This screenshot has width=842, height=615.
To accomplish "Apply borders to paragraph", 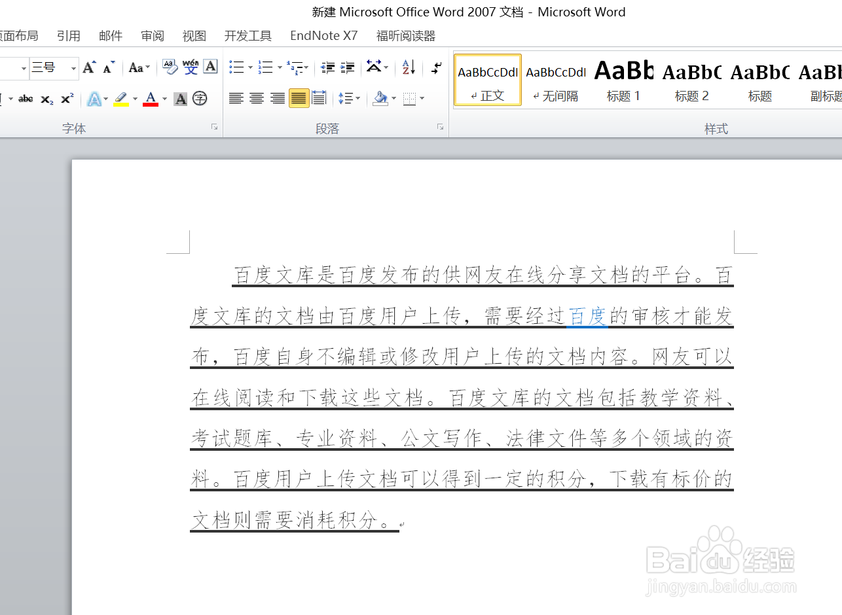I will tap(410, 99).
